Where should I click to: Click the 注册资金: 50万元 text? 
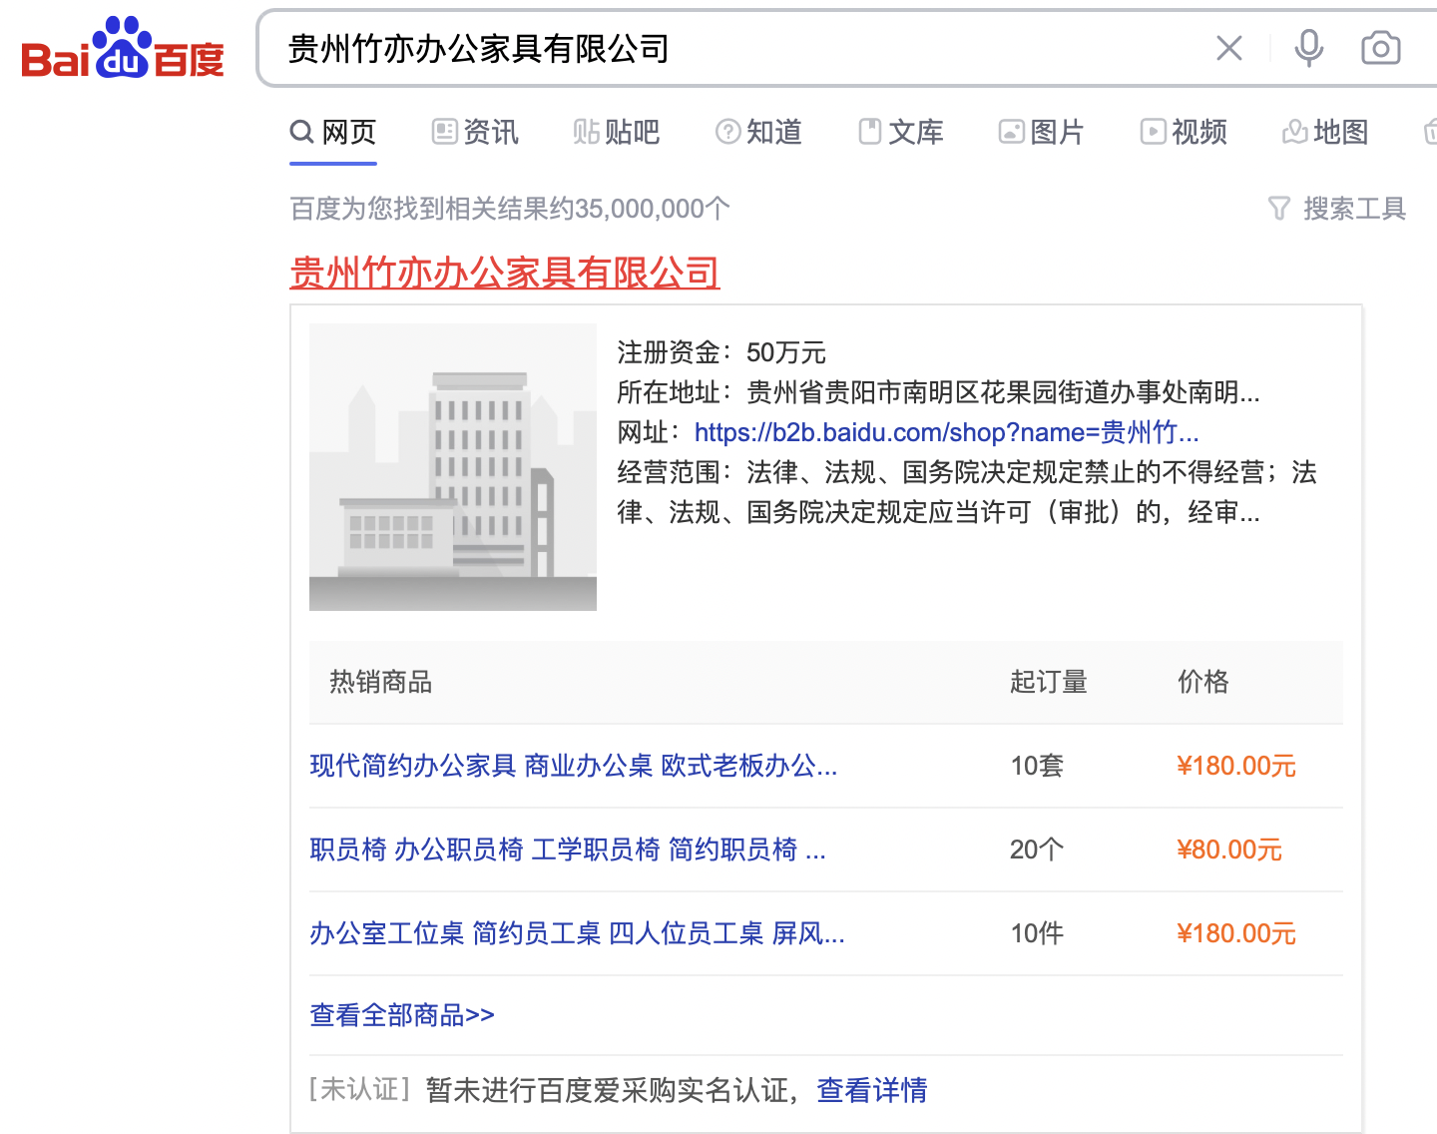click(x=721, y=352)
